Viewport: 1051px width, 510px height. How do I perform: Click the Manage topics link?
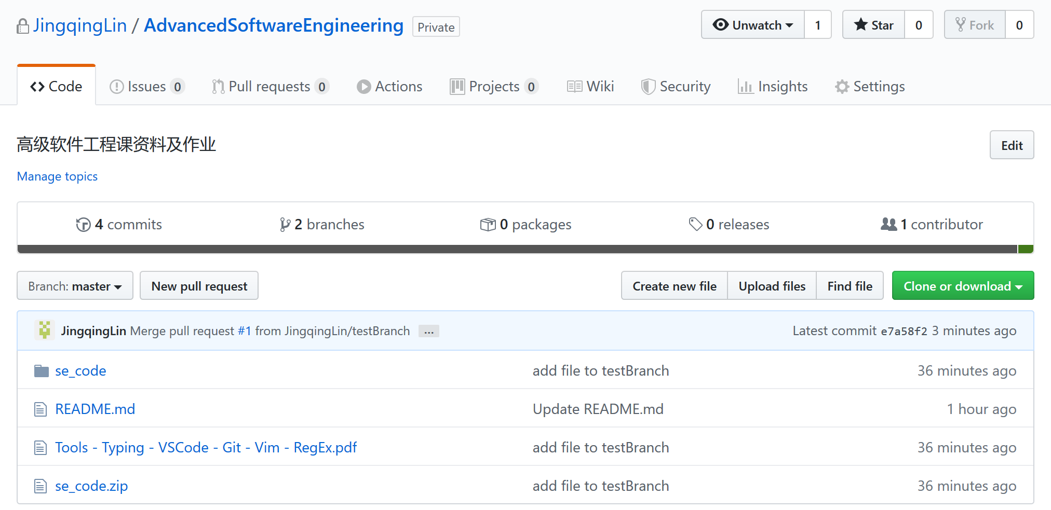click(x=58, y=176)
